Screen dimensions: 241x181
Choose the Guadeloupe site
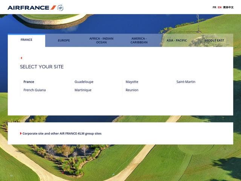tap(84, 82)
